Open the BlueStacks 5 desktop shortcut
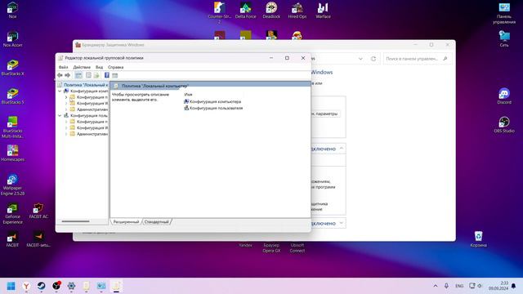This screenshot has width=523, height=294. click(x=13, y=96)
